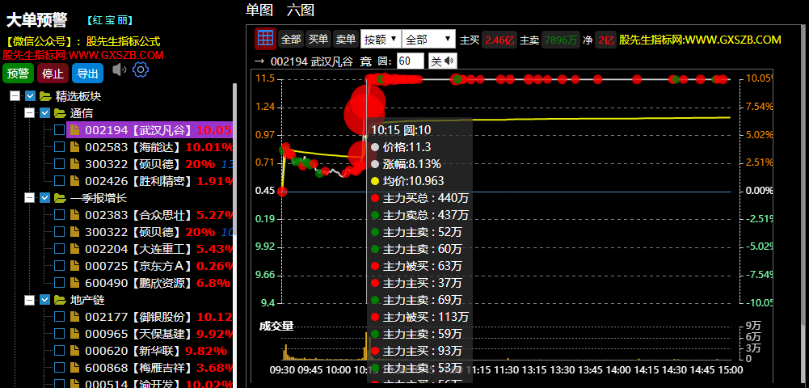The height and width of the screenshot is (388, 809).
Task: Open the 按额 sort dropdown
Action: point(381,39)
